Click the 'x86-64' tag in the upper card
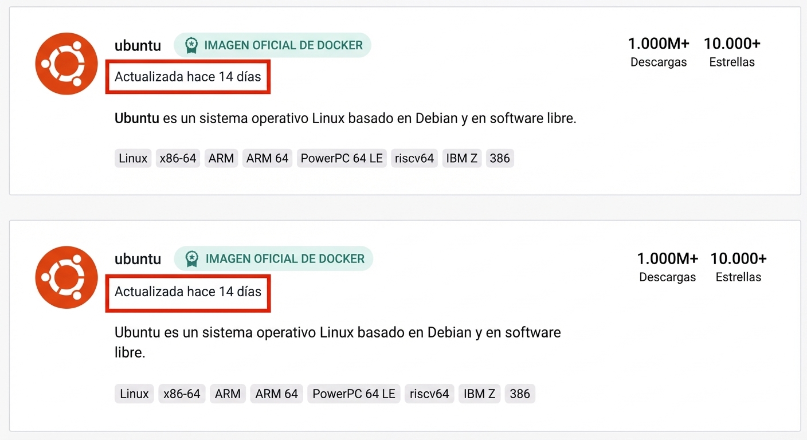807x440 pixels. (178, 158)
